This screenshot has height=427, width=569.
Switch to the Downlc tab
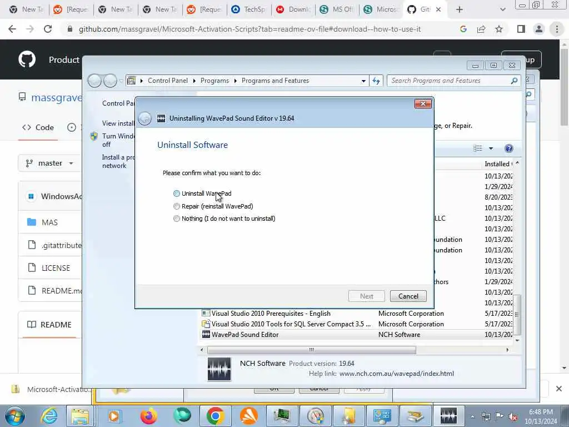(293, 9)
